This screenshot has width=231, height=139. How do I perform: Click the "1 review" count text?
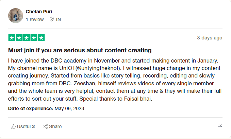[35, 19]
